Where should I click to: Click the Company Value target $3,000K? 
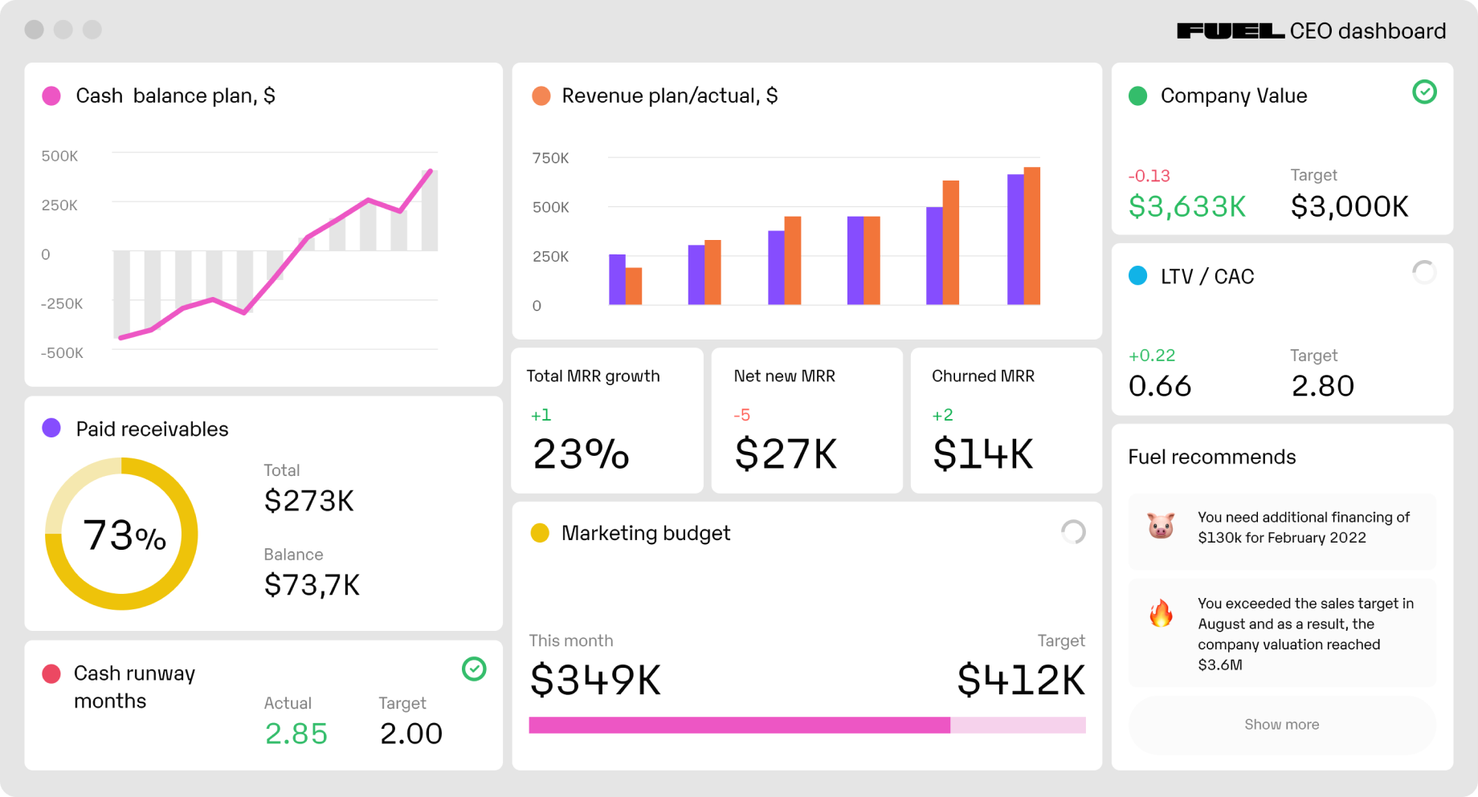pos(1349,207)
